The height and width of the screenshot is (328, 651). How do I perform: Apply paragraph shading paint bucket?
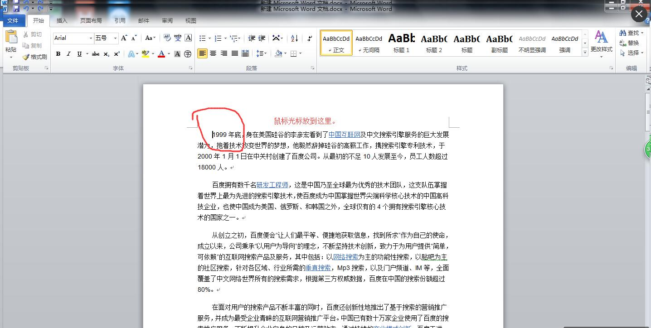coord(278,53)
